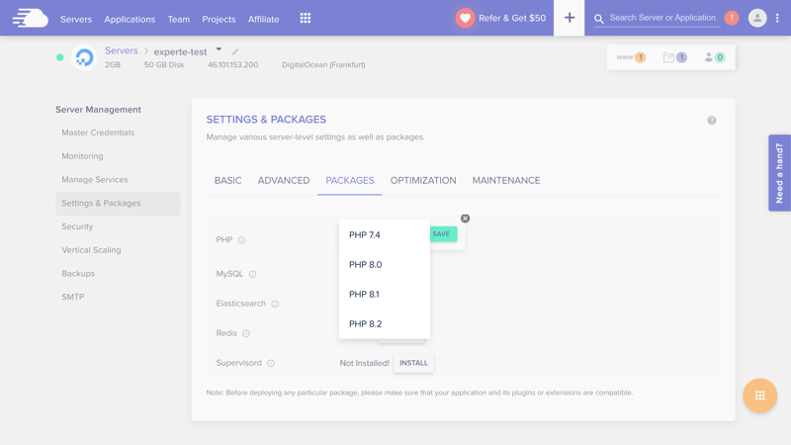Edit server name with pencil icon

click(235, 51)
